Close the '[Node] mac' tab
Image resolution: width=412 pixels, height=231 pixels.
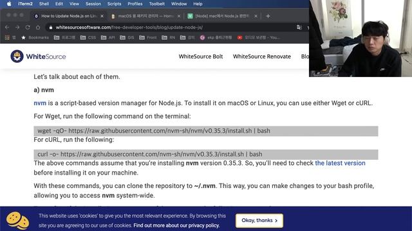point(256,16)
